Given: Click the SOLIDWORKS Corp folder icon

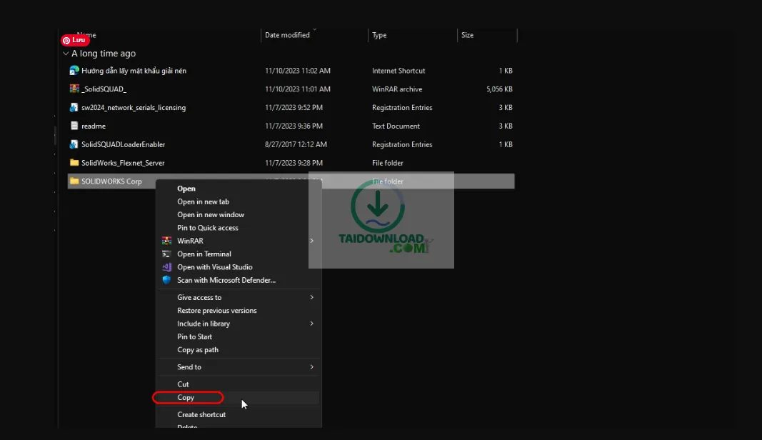Looking at the screenshot, I should point(74,181).
